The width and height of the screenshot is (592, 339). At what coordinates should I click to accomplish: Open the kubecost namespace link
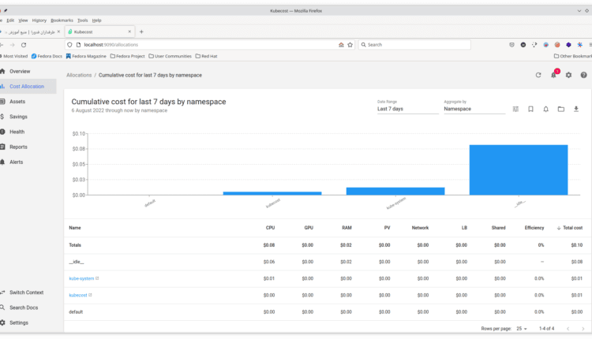pyautogui.click(x=78, y=295)
